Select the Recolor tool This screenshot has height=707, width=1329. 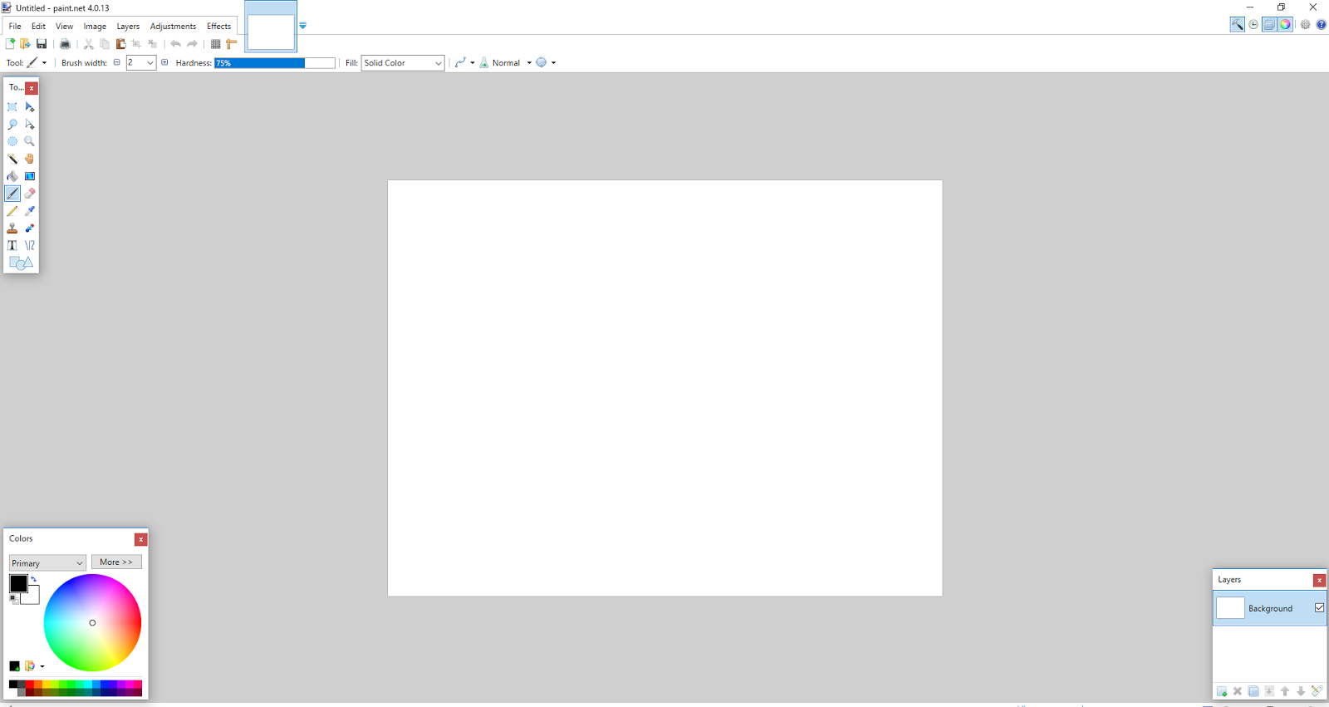point(30,228)
